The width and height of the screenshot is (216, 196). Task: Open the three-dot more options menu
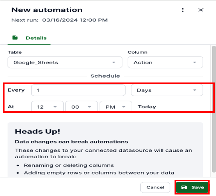pyautogui.click(x=183, y=10)
